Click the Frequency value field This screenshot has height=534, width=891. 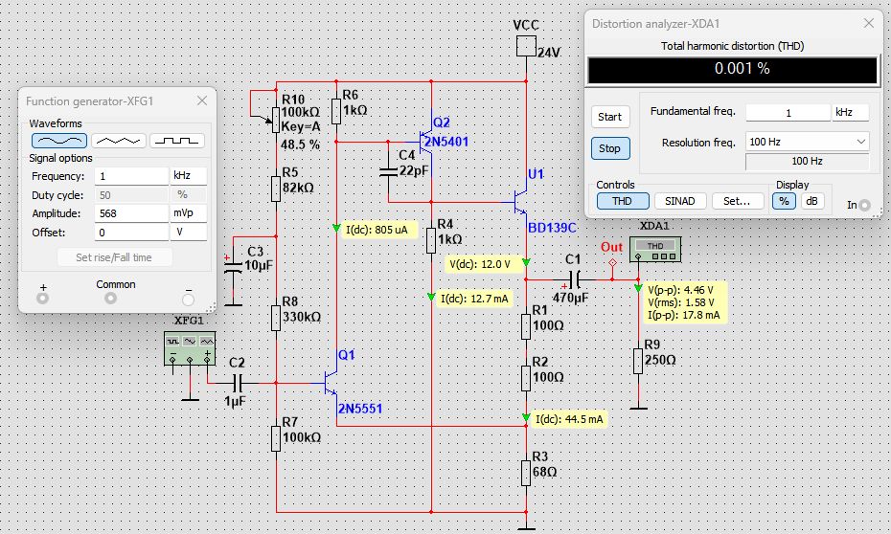coord(131,176)
